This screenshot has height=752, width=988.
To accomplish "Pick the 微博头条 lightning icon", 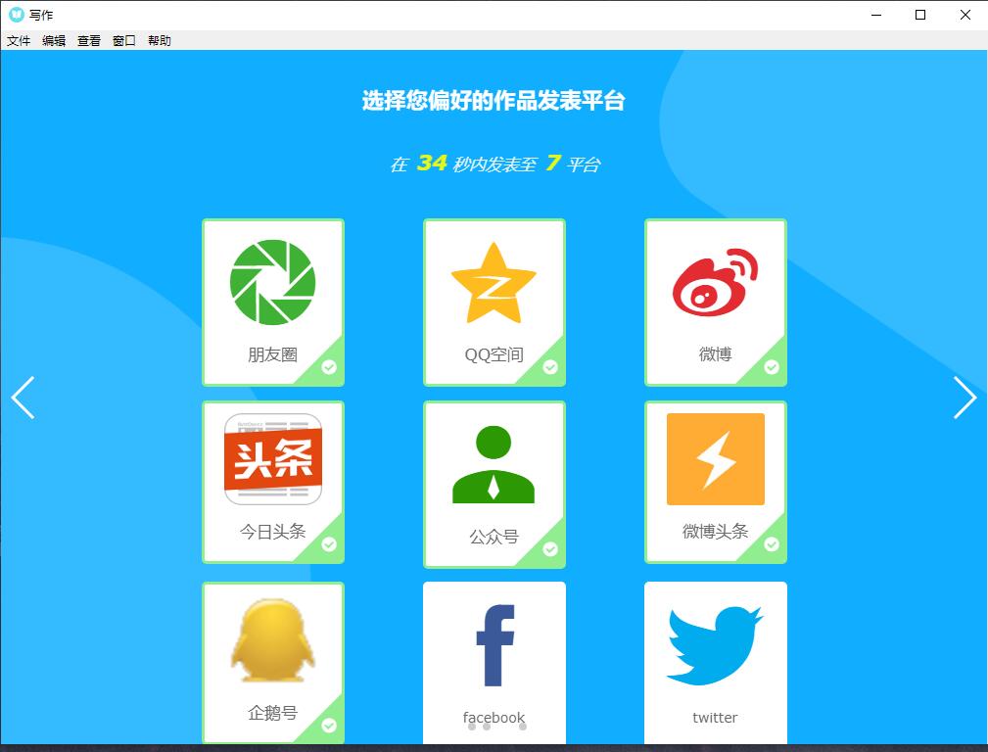I will click(x=715, y=459).
